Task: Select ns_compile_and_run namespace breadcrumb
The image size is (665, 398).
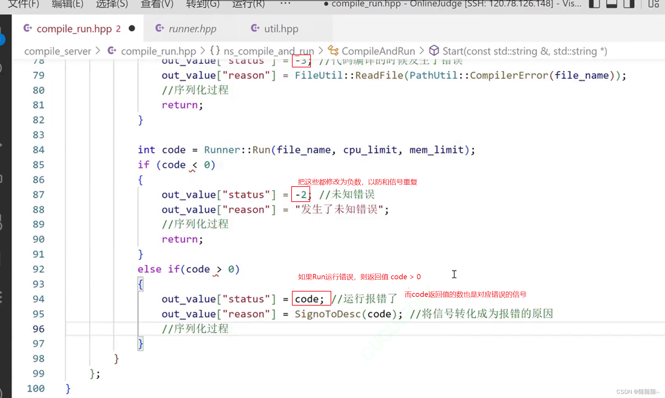Action: click(x=269, y=51)
